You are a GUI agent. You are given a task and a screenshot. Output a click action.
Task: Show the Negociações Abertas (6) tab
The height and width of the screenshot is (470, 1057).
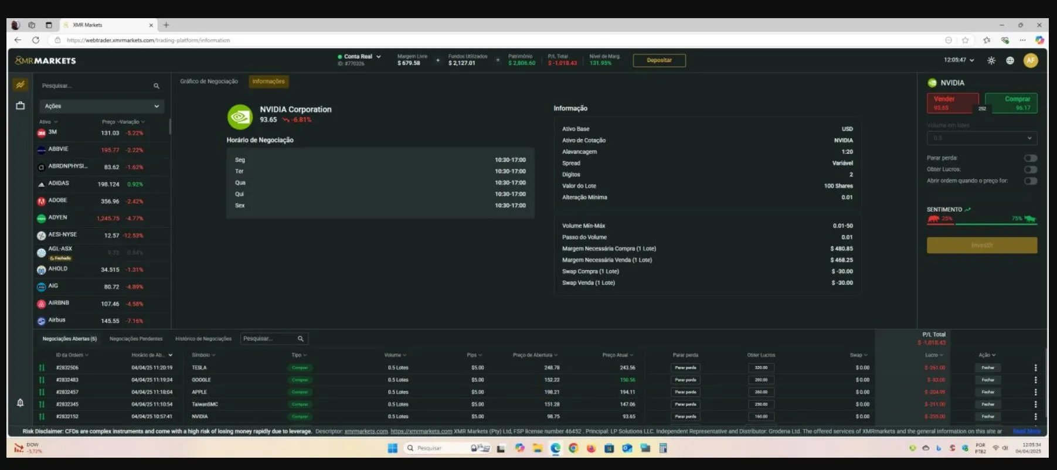(x=70, y=339)
